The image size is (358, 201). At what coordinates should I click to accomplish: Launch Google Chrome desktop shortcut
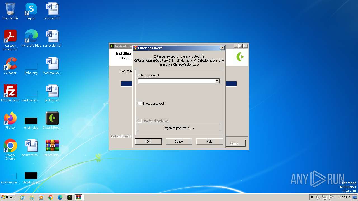(x=10, y=150)
